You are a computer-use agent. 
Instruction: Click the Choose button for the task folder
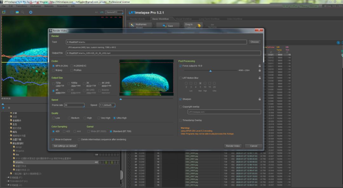[x=255, y=42]
